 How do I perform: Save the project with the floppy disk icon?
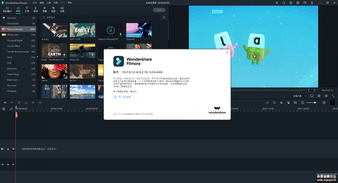point(298,3)
